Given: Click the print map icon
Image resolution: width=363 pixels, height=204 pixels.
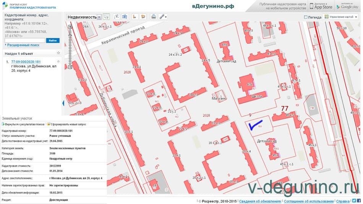Looking at the screenshot, I should (153, 17).
